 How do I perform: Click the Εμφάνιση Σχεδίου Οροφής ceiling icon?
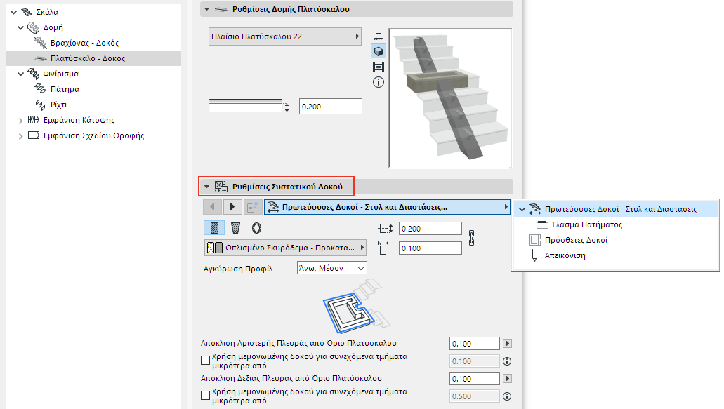pos(34,135)
